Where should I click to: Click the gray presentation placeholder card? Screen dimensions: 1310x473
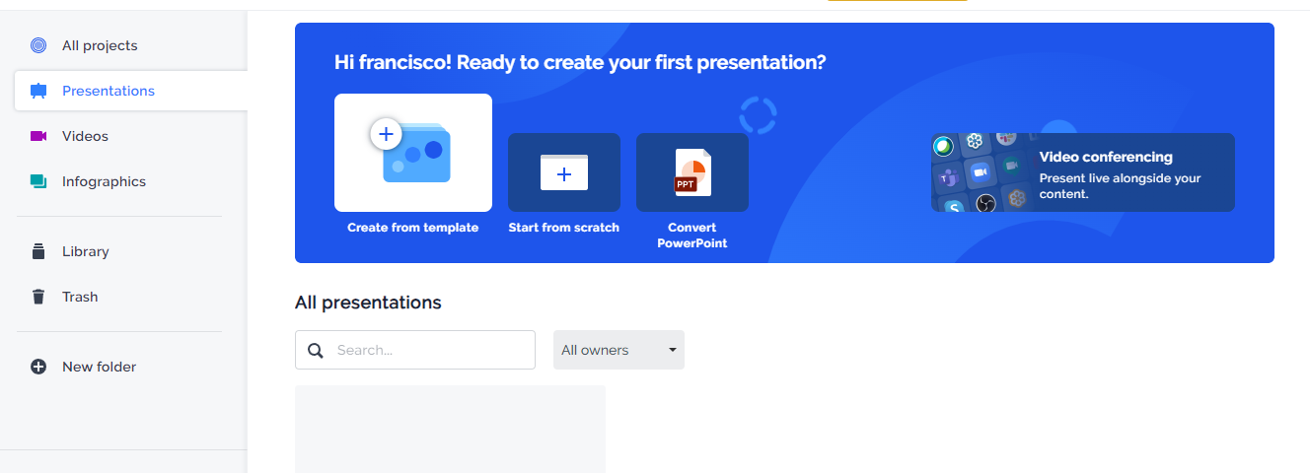(450, 429)
